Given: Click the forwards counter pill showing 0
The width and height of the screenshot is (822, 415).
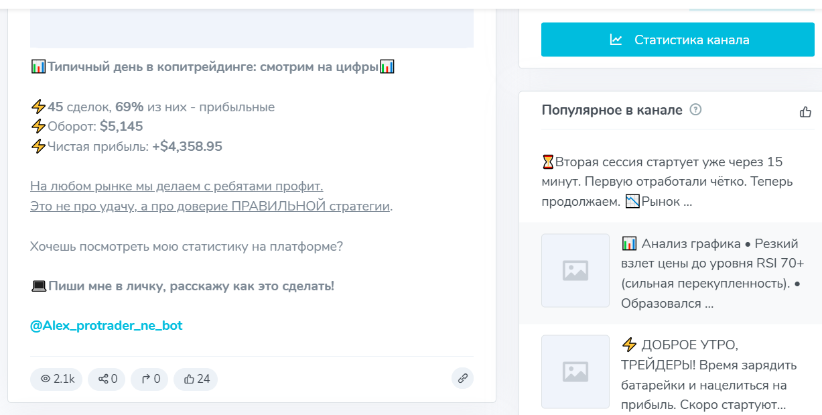Looking at the screenshot, I should 149,379.
